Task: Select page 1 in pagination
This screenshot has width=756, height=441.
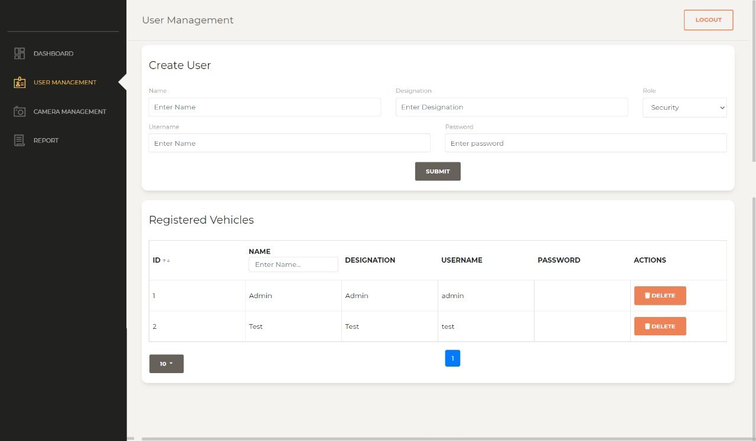Action: pyautogui.click(x=452, y=358)
